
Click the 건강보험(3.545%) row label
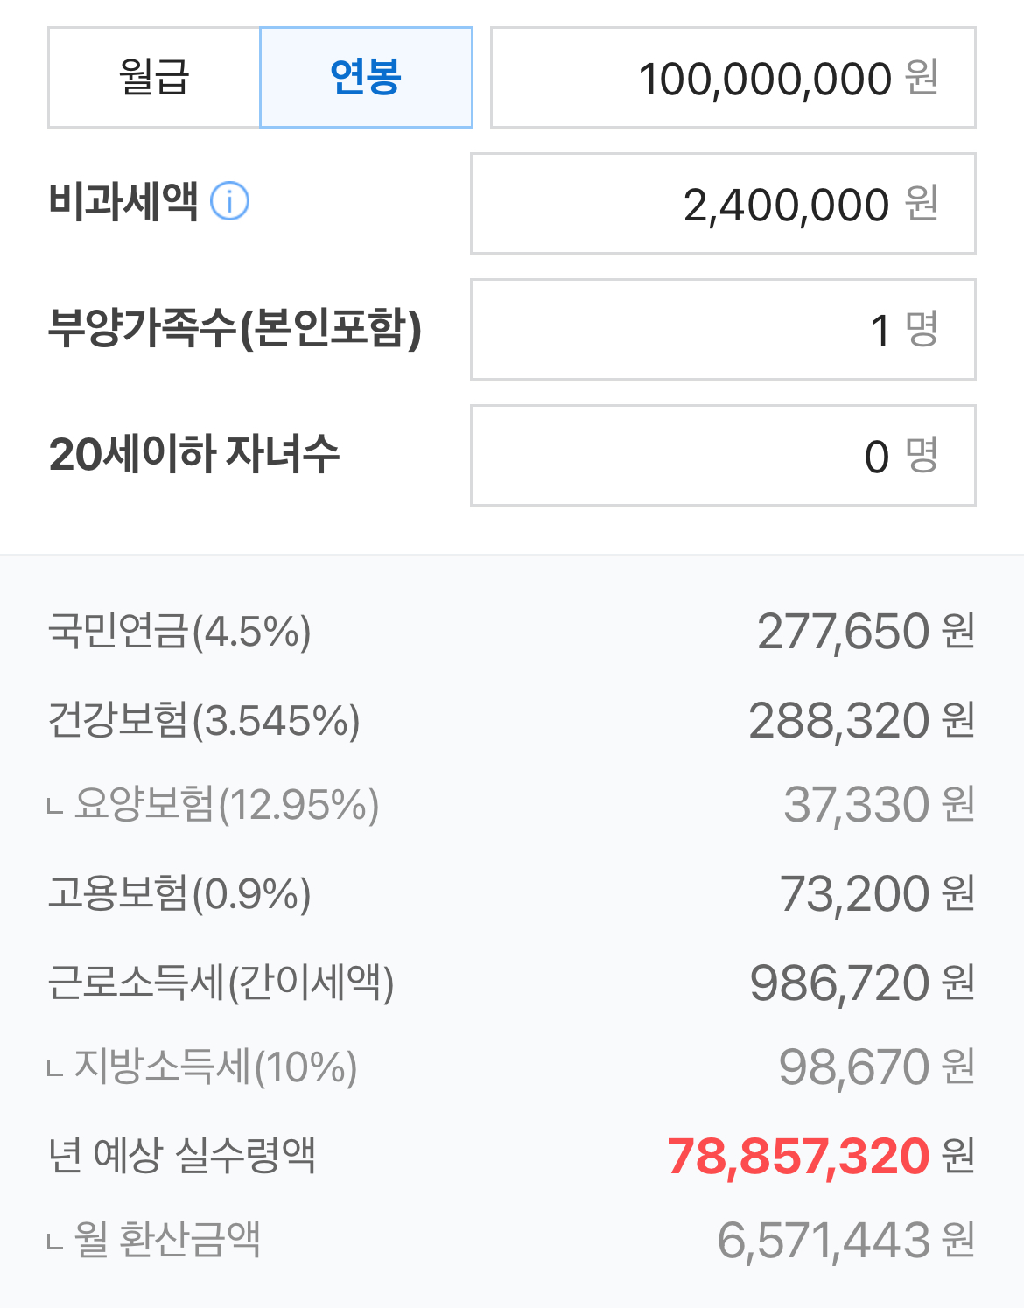point(204,720)
